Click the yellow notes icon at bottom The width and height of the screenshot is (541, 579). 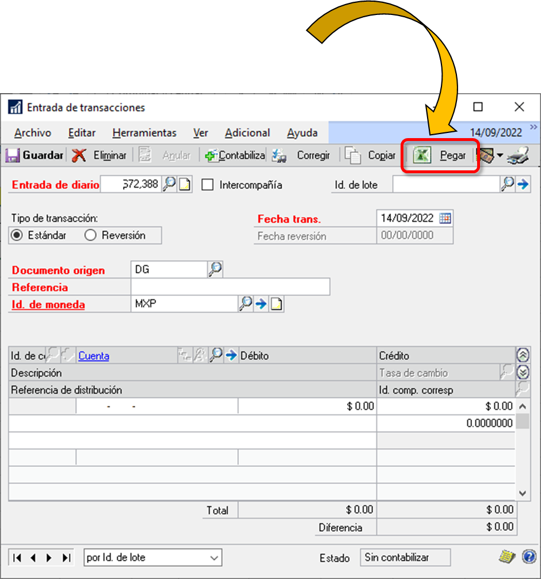click(508, 557)
